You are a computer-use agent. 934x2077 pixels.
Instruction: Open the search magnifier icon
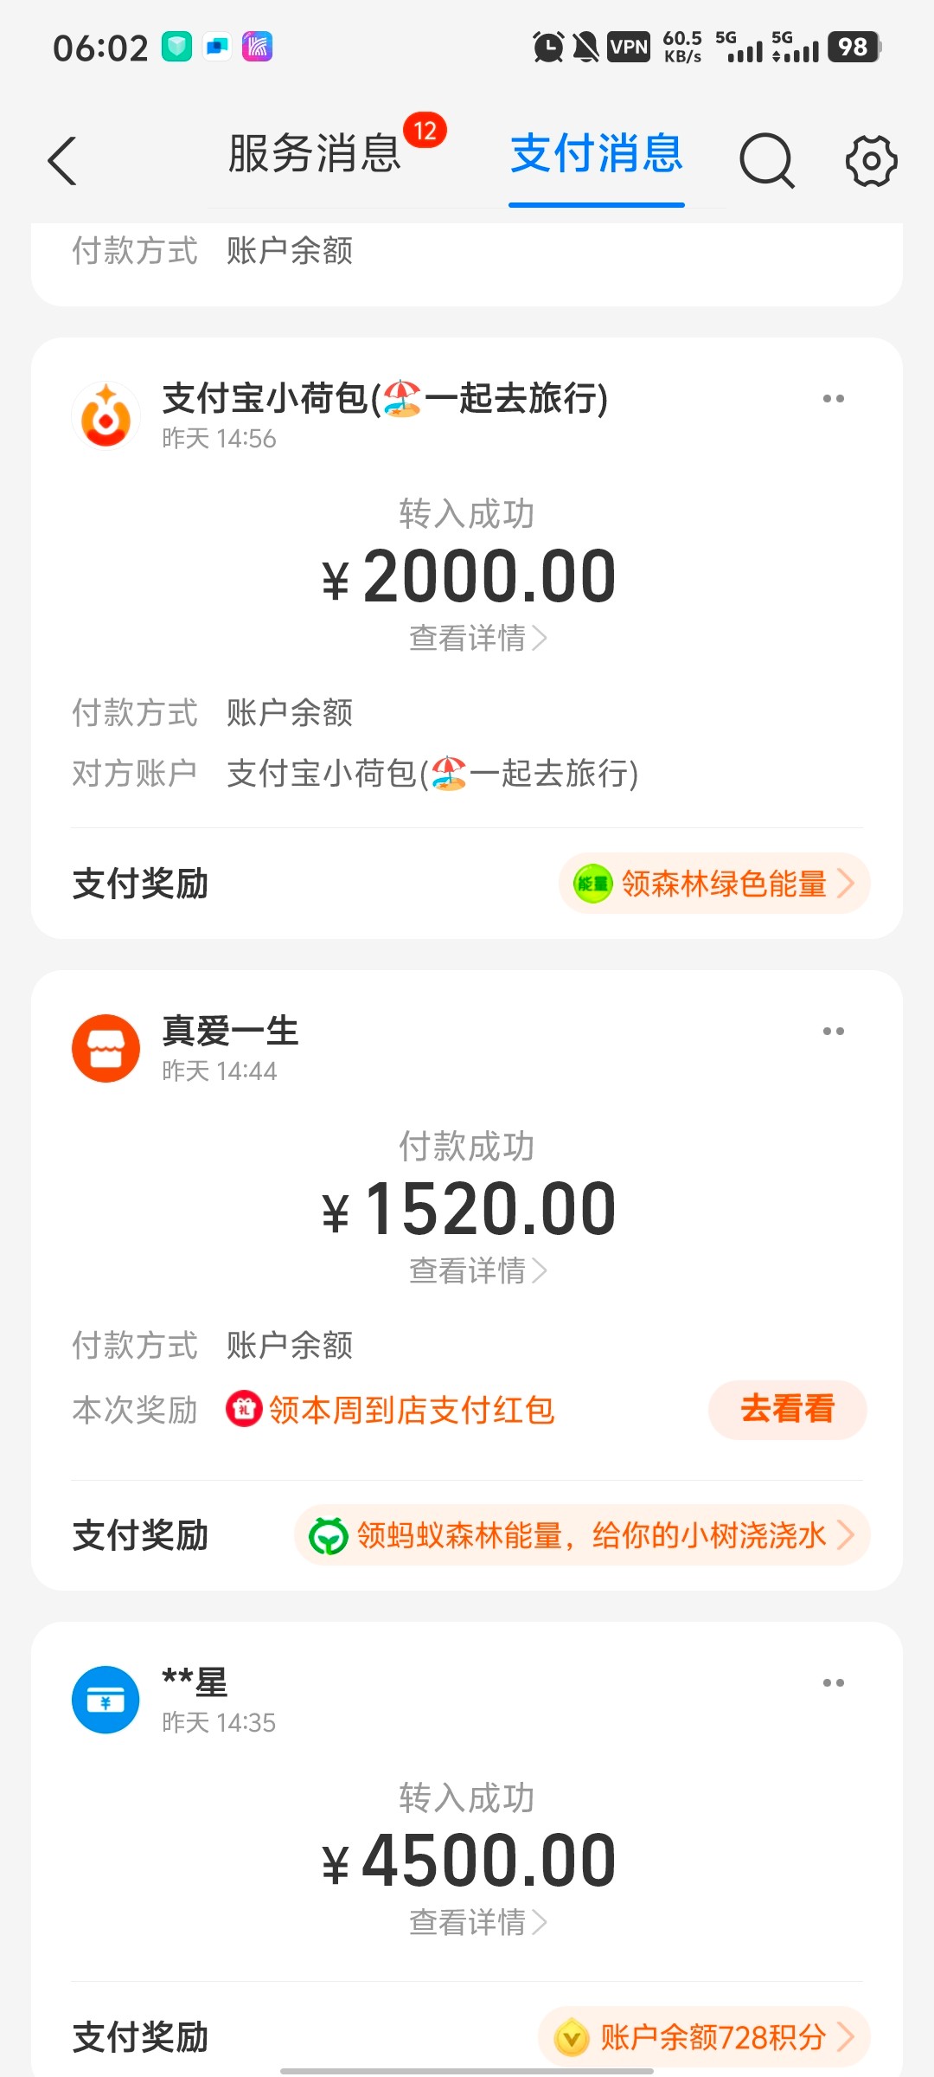point(766,161)
